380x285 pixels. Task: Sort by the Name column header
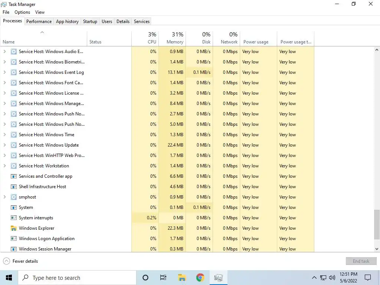tap(44, 38)
